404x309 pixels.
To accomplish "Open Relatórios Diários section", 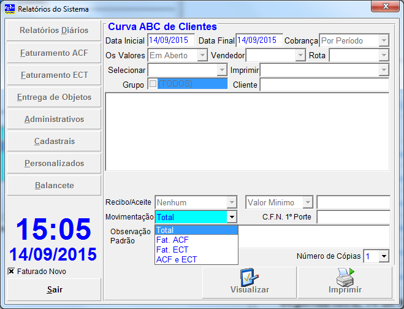I will coord(54,31).
